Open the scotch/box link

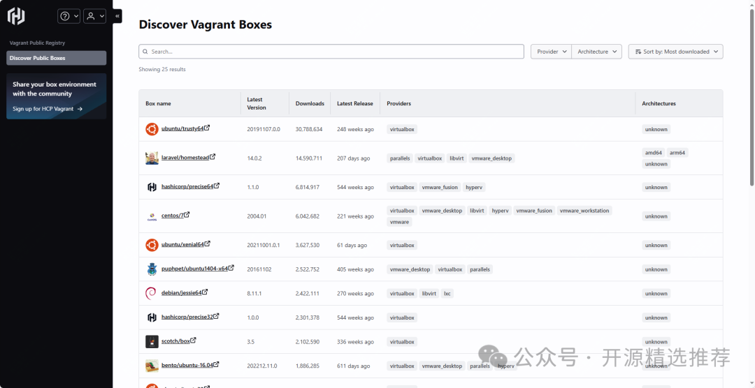click(175, 341)
